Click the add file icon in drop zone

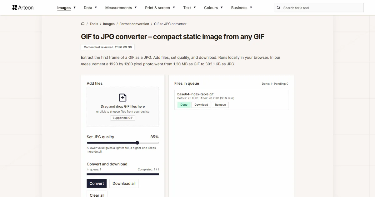123,98
